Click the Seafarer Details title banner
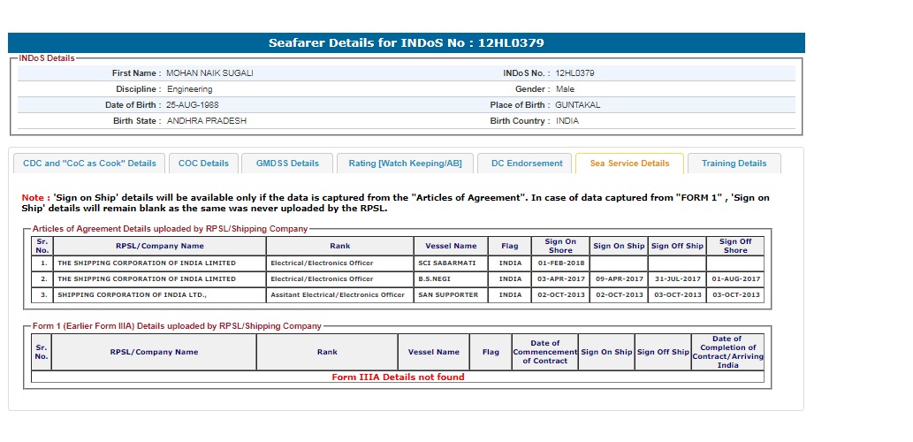913x442 pixels. pyautogui.click(x=407, y=43)
